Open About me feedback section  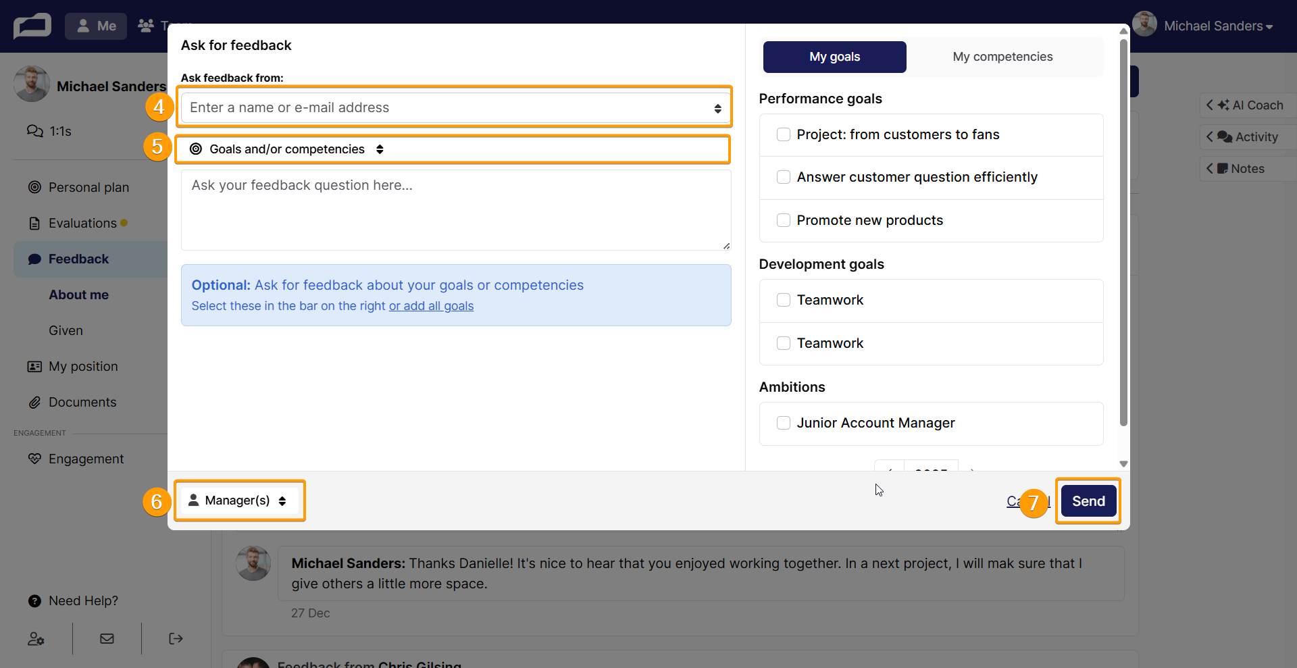tap(78, 294)
